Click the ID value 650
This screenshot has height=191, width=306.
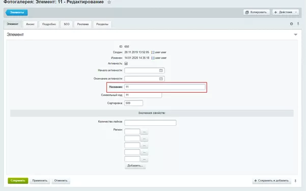pos(127,47)
